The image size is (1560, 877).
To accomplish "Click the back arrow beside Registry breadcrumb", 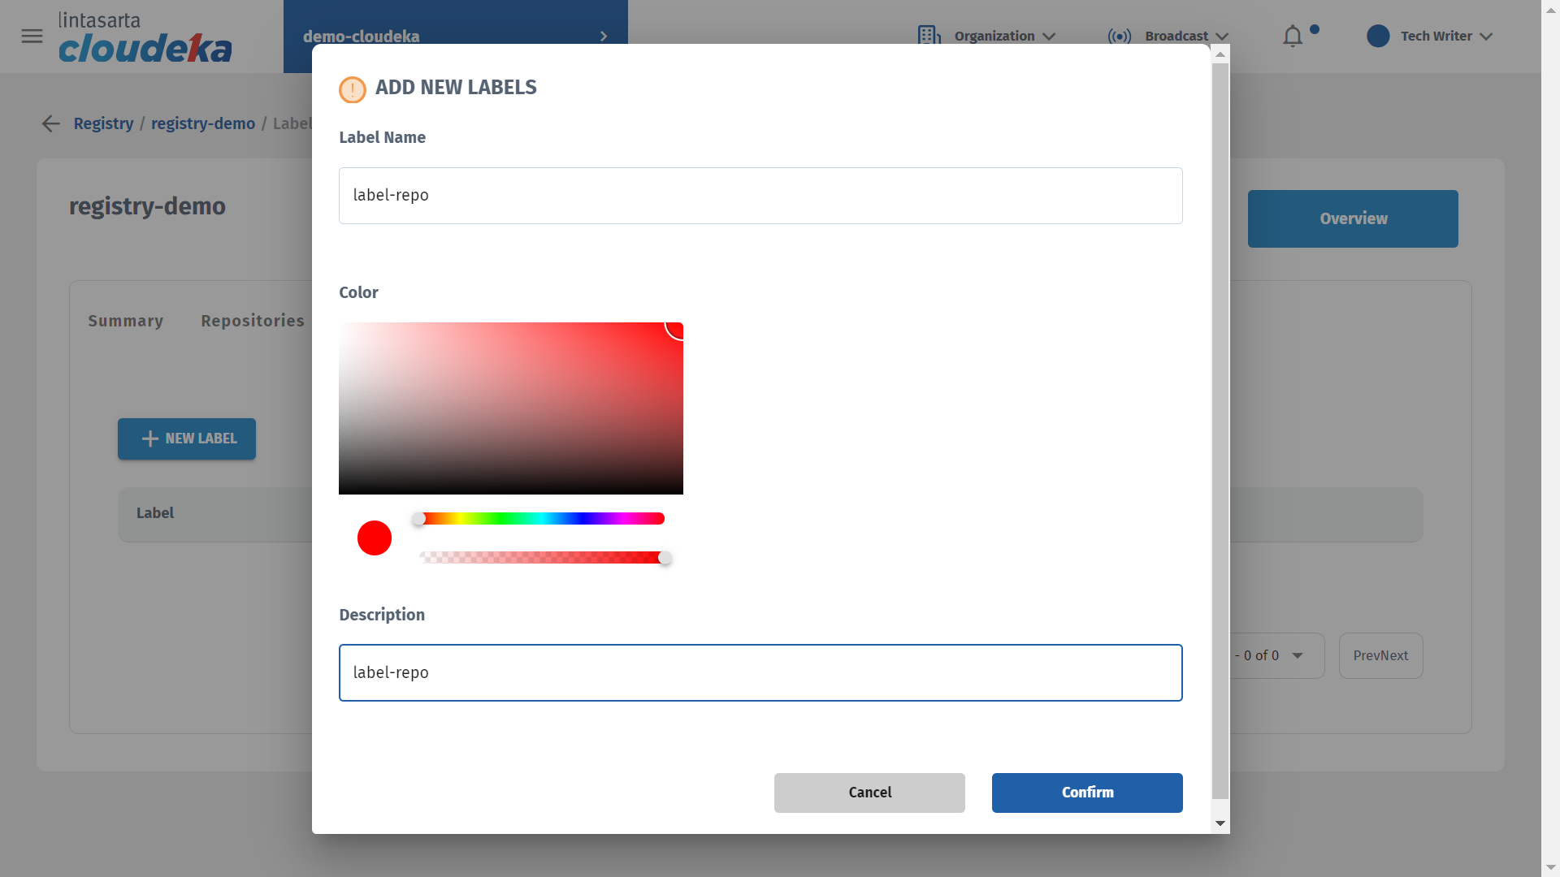I will tap(51, 123).
